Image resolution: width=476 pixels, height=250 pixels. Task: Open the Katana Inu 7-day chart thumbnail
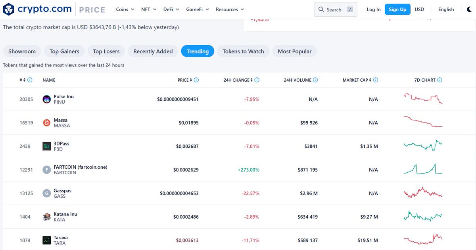click(423, 216)
